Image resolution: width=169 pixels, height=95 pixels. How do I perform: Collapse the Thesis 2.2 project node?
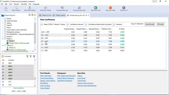tap(3, 45)
